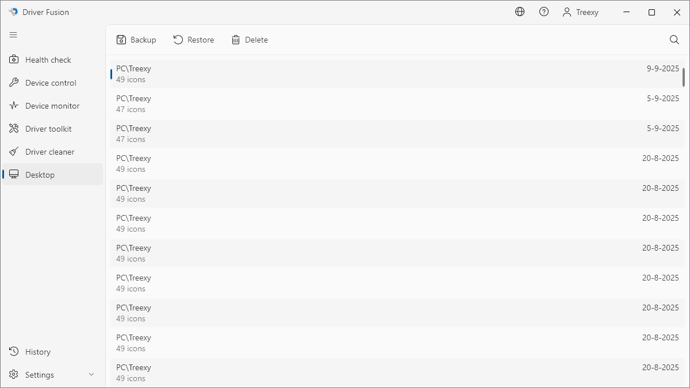Image resolution: width=690 pixels, height=388 pixels.
Task: Click the Restore button
Action: click(x=194, y=40)
